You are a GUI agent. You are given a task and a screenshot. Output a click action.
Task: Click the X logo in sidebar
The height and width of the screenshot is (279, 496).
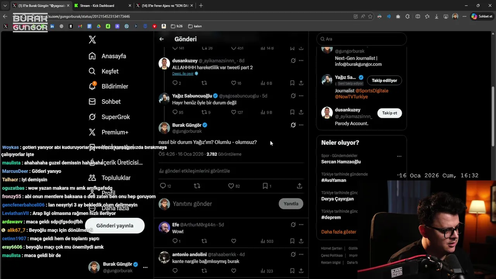pos(92,40)
